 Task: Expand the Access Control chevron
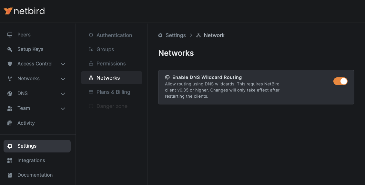click(x=63, y=64)
